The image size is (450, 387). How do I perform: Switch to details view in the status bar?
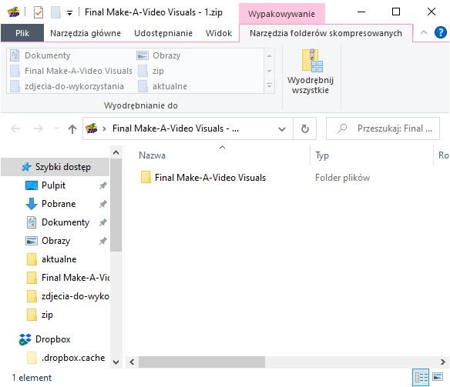click(421, 377)
